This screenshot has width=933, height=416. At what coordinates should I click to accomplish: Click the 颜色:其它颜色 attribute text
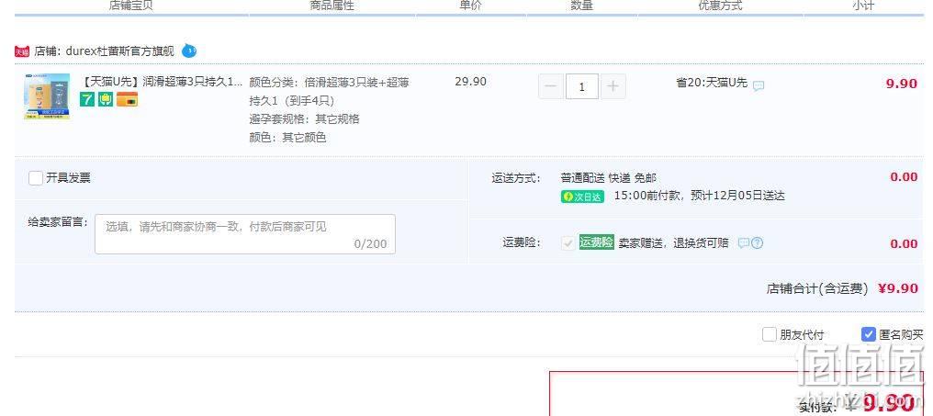tap(287, 138)
